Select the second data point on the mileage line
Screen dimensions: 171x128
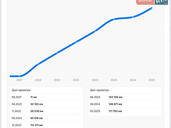point(38,64)
